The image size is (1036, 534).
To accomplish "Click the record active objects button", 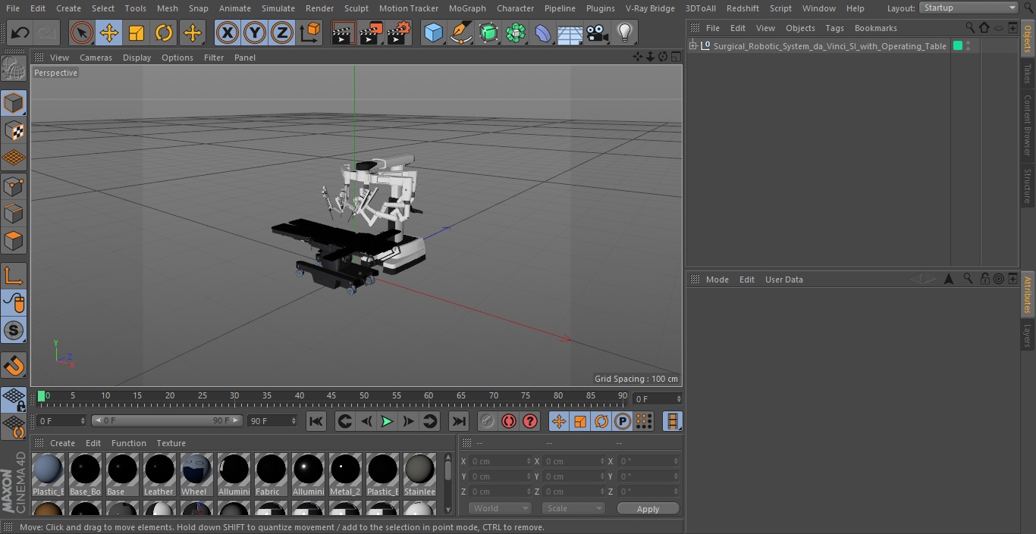I will coord(488,421).
